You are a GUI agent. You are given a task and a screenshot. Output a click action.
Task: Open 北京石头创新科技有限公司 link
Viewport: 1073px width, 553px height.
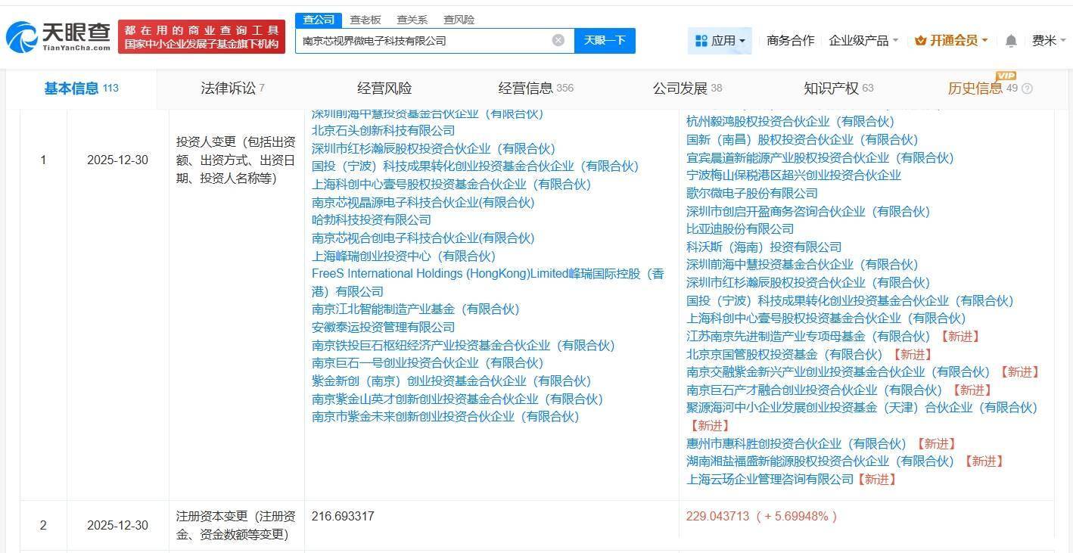(384, 131)
